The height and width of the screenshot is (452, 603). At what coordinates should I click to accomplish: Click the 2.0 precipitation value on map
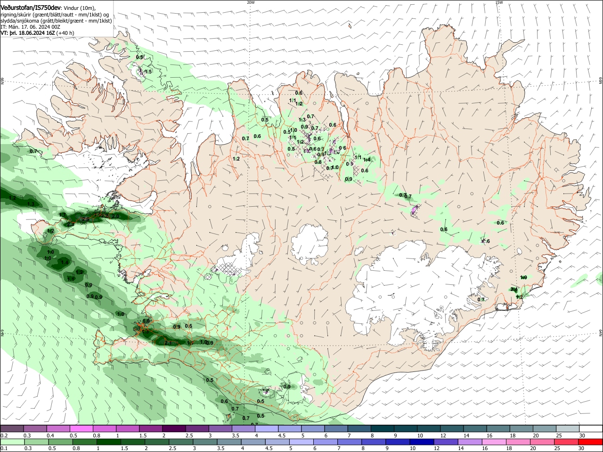(115, 216)
